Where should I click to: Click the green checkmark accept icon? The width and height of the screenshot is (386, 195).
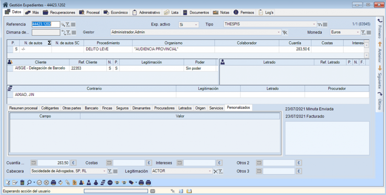(39, 183)
